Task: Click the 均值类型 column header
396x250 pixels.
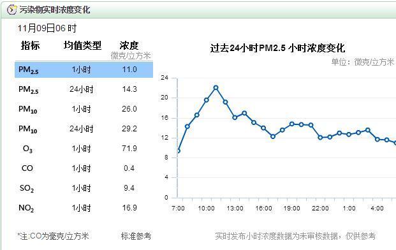Action: click(x=82, y=46)
